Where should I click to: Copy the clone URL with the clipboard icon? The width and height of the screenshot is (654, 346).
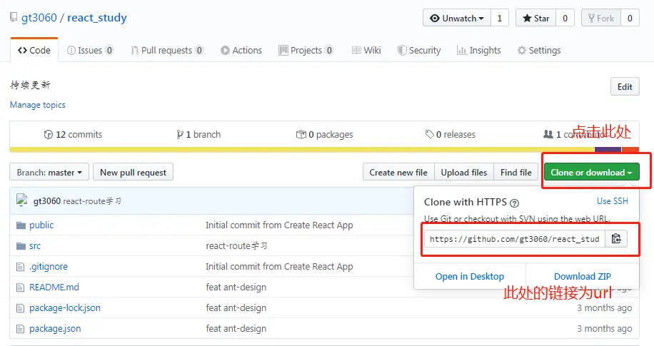tap(616, 239)
